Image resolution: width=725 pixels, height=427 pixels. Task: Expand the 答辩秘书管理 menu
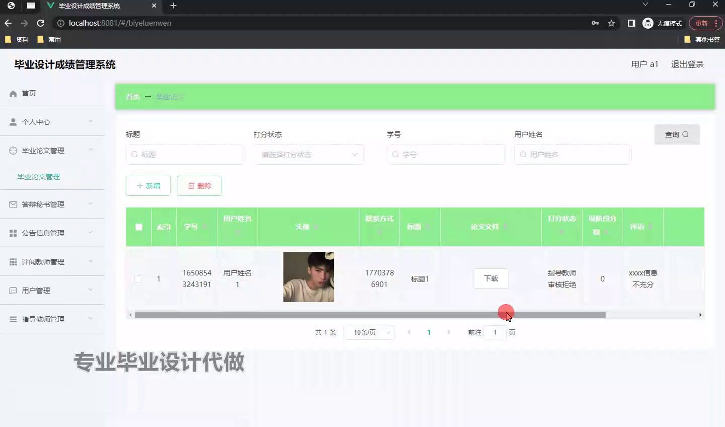(x=52, y=204)
